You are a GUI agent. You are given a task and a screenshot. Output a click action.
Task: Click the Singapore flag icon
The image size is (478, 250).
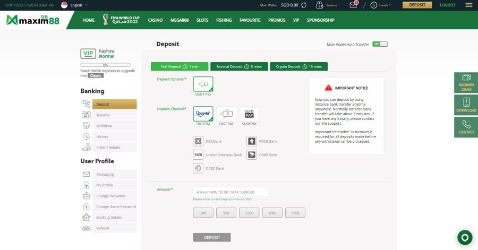point(64,5)
